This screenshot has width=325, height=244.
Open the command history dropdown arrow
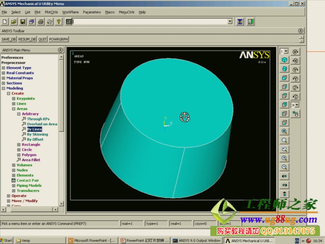pos(230,22)
